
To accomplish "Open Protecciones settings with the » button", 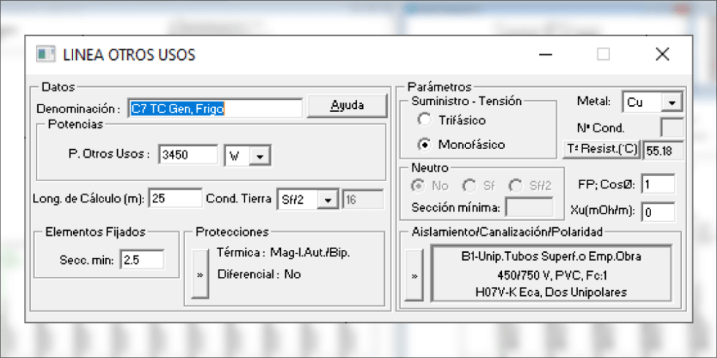I will 199,274.
